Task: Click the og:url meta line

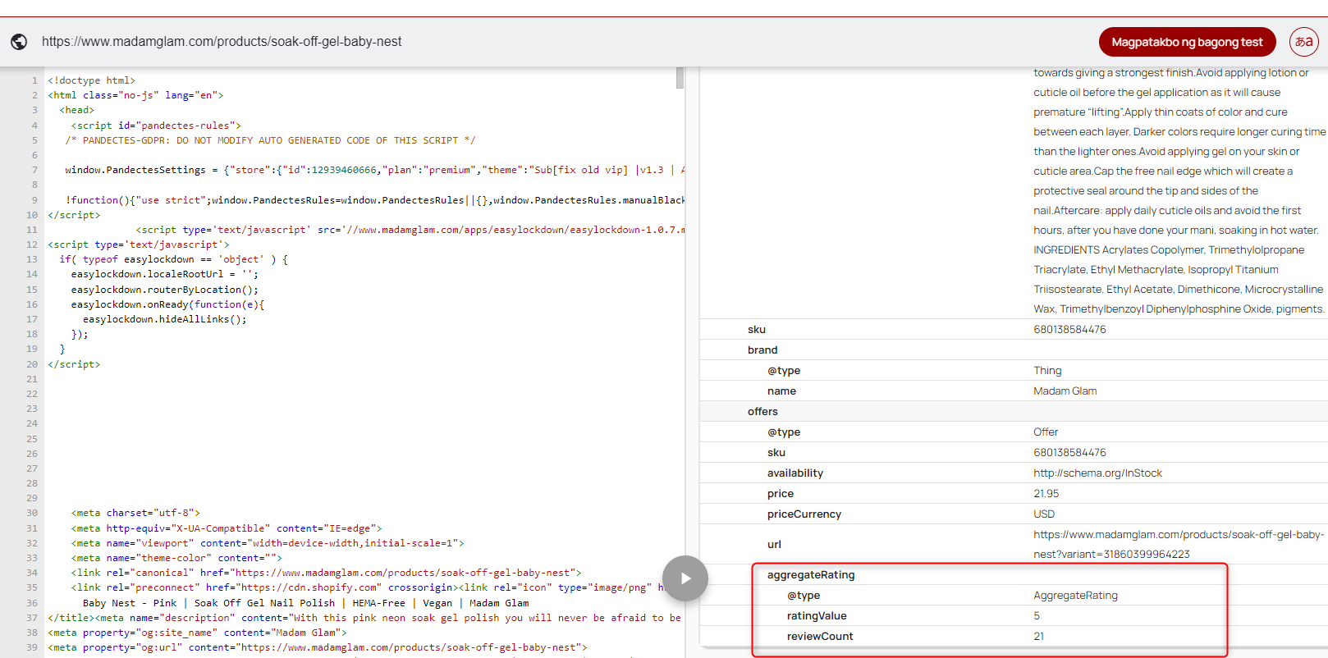Action: [318, 647]
